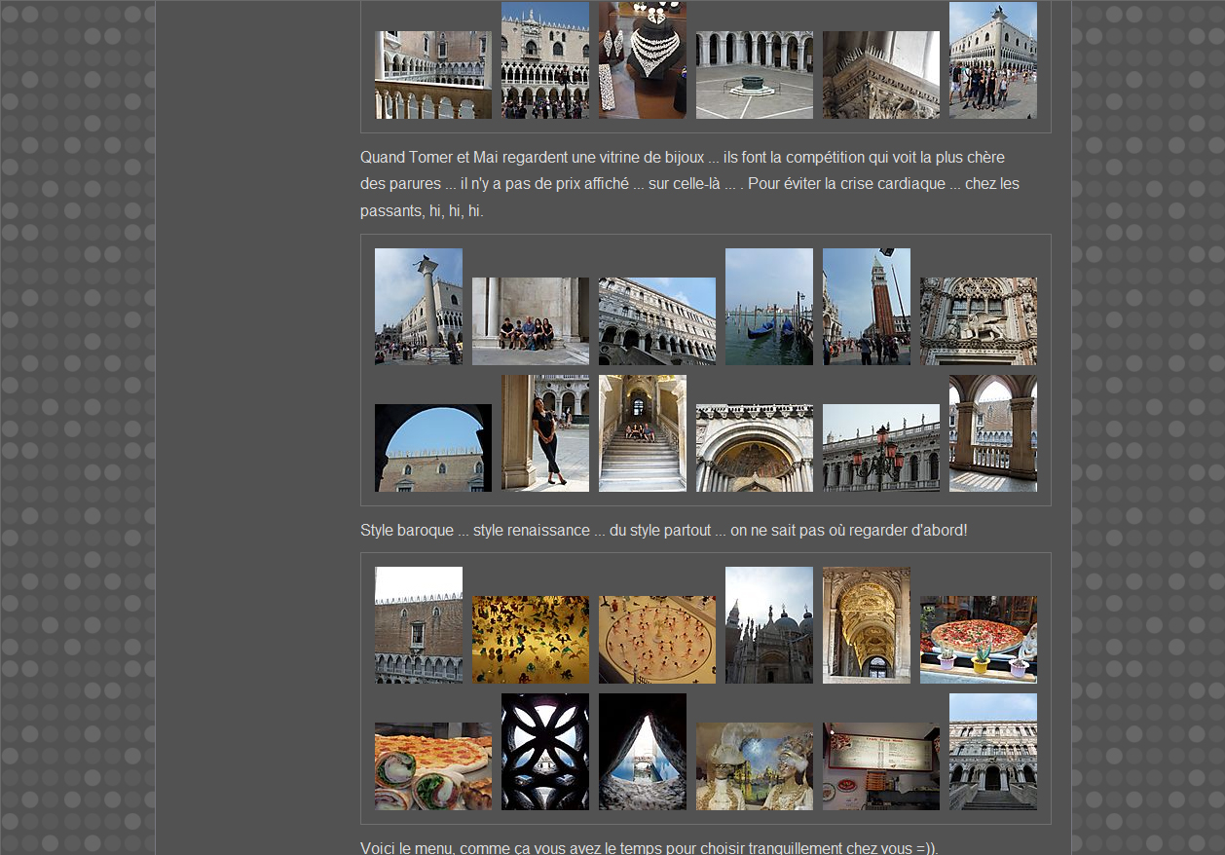Click the courtyard with central well photo
The height and width of the screenshot is (855, 1225).
(754, 75)
